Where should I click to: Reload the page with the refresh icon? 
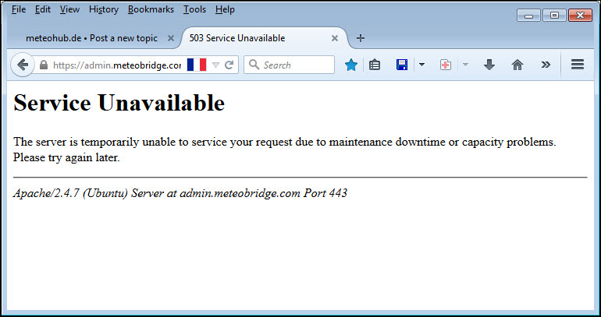point(229,65)
